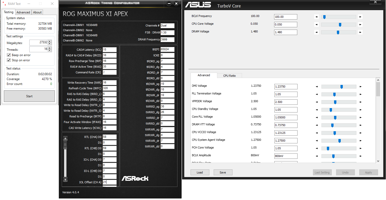
Task: Decrease Megabytes value with down spinner
Action: click(50, 44)
